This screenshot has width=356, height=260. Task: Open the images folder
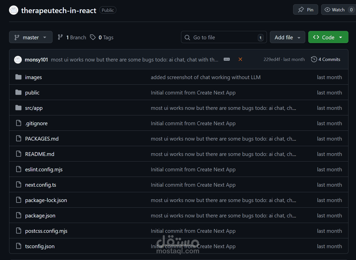pos(34,77)
